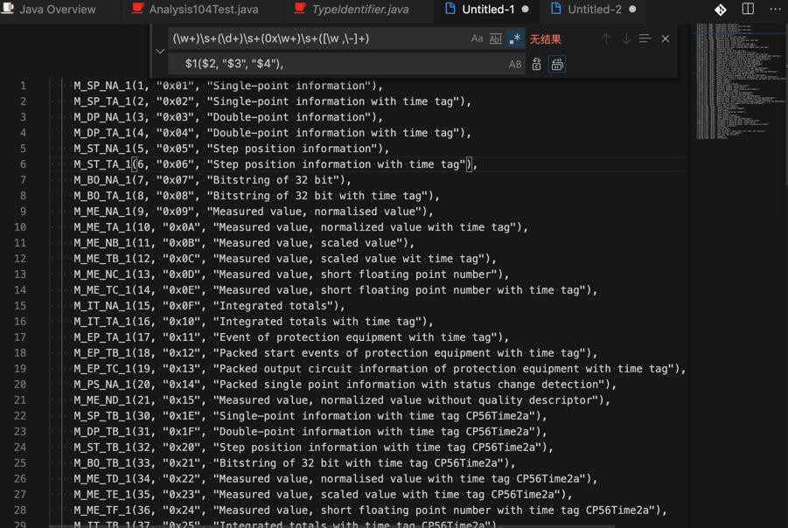Click line number 1 in gutter
This screenshot has height=528, width=788.
[23, 86]
